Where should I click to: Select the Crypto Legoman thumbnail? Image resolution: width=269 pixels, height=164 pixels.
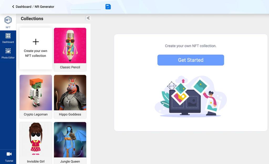(x=36, y=93)
